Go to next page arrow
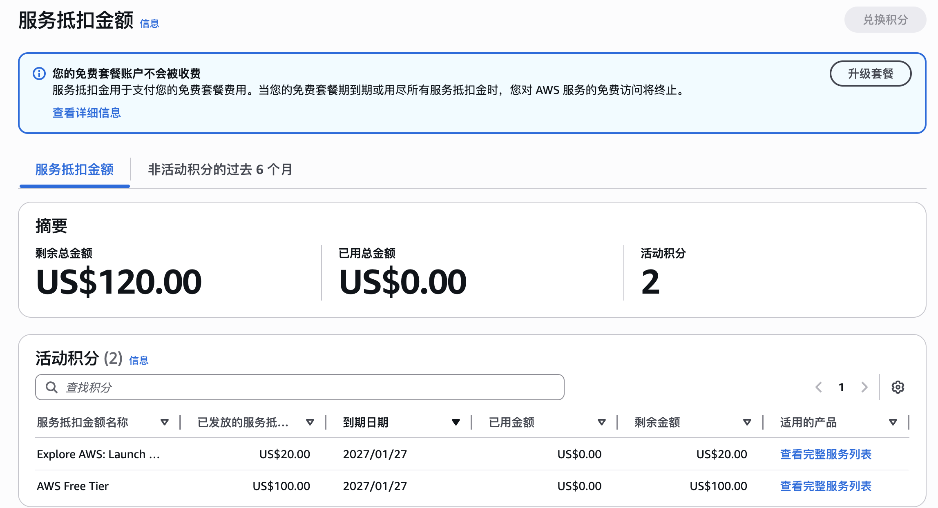The image size is (938, 508). (x=864, y=387)
